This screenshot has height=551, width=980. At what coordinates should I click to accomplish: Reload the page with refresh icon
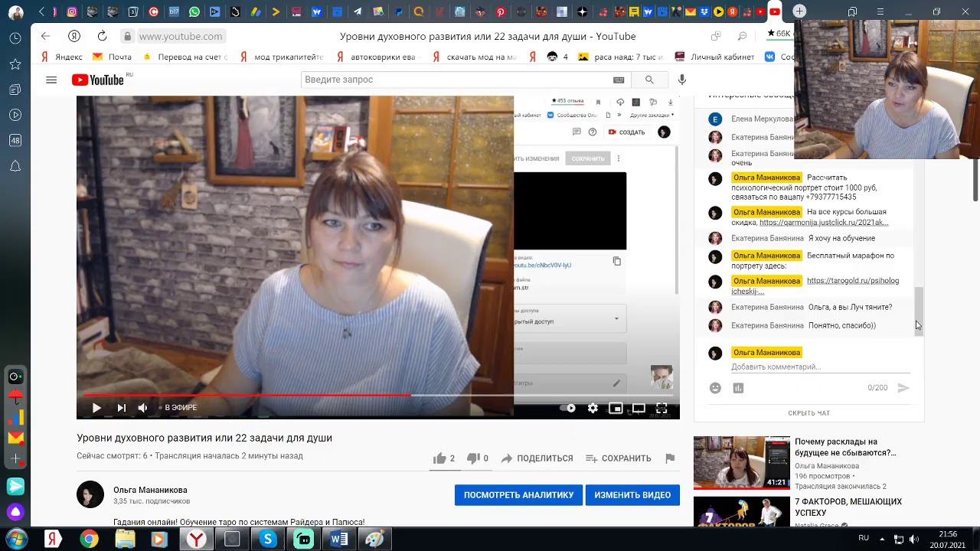point(102,36)
